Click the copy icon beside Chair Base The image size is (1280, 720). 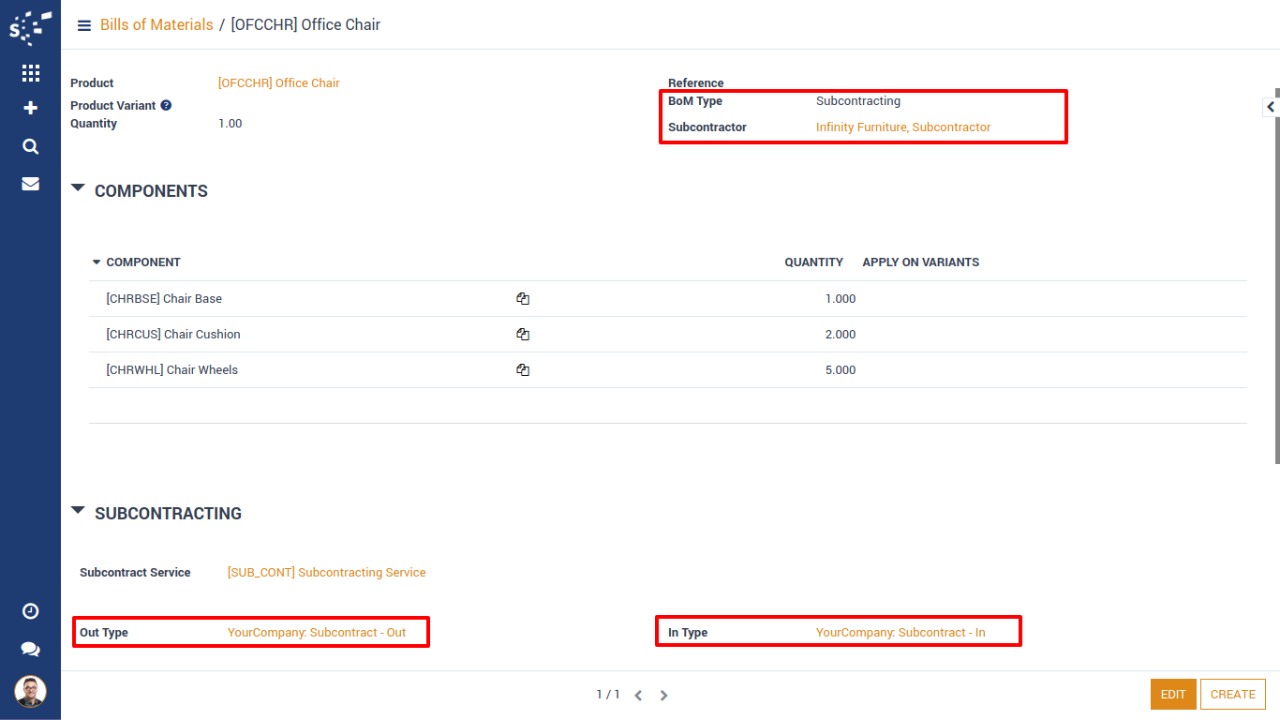click(523, 299)
